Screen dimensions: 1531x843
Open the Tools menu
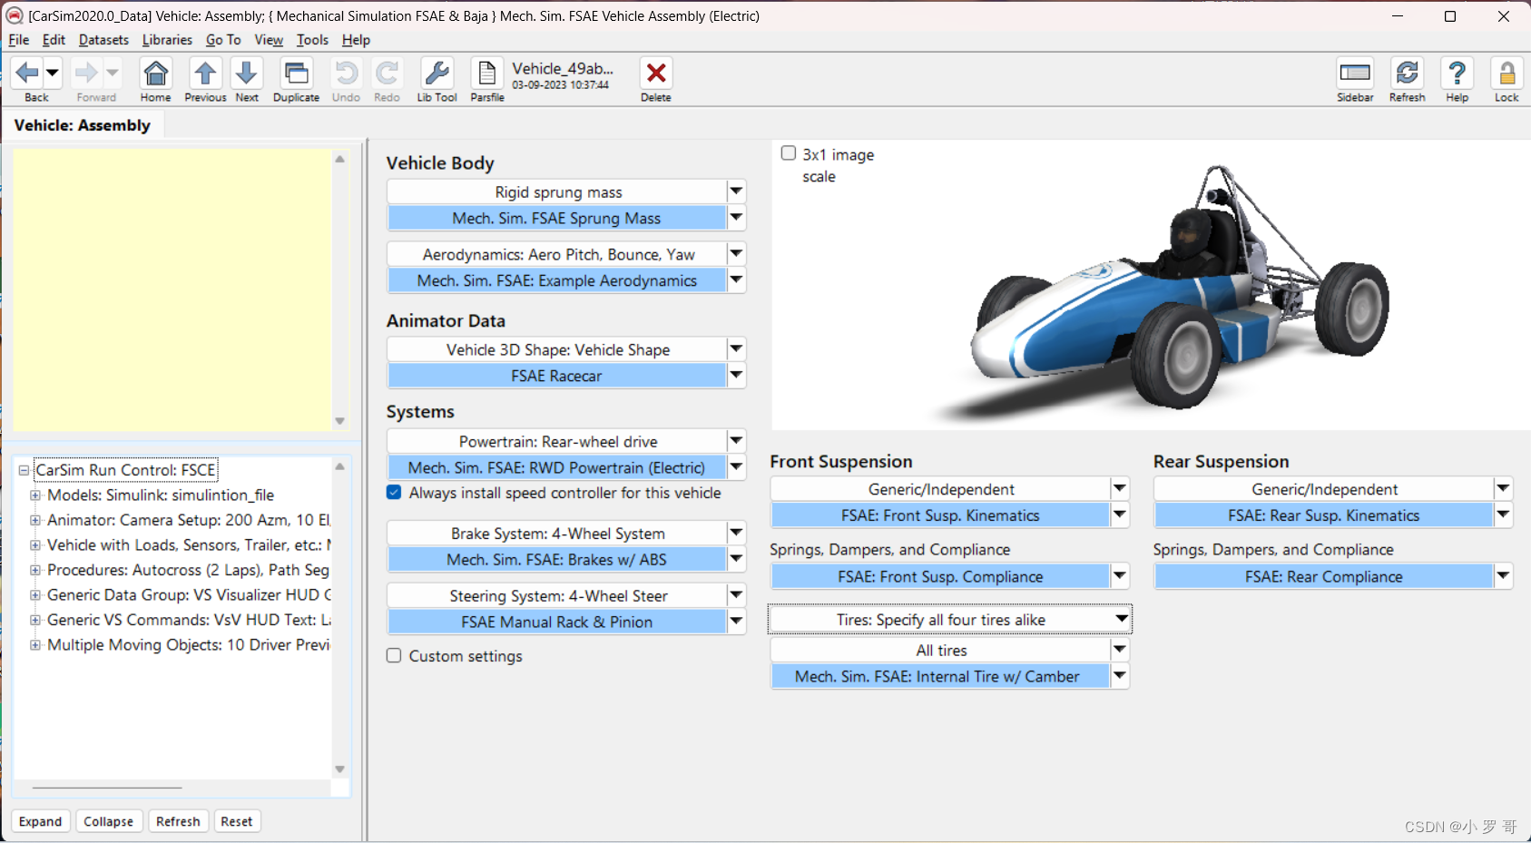pyautogui.click(x=312, y=40)
